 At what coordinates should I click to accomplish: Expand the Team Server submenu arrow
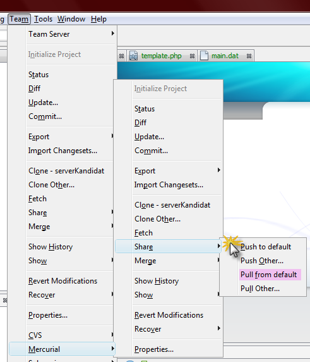(112, 34)
